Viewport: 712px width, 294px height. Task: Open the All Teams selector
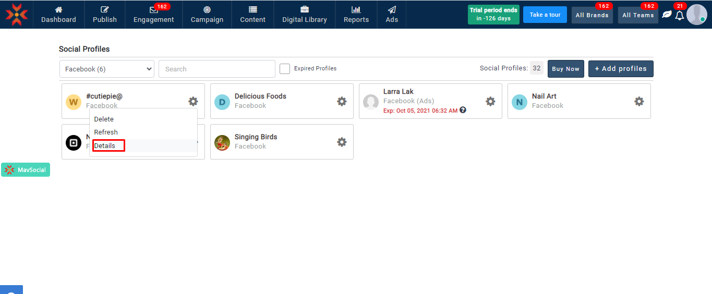coord(638,15)
